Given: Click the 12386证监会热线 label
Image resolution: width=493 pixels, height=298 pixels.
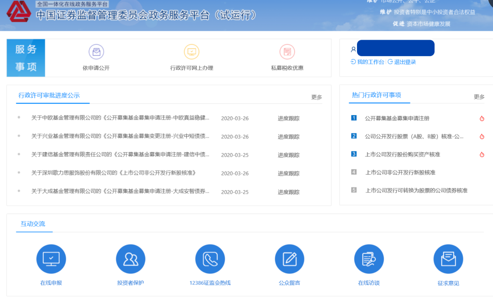Looking at the screenshot, I should [x=210, y=283].
